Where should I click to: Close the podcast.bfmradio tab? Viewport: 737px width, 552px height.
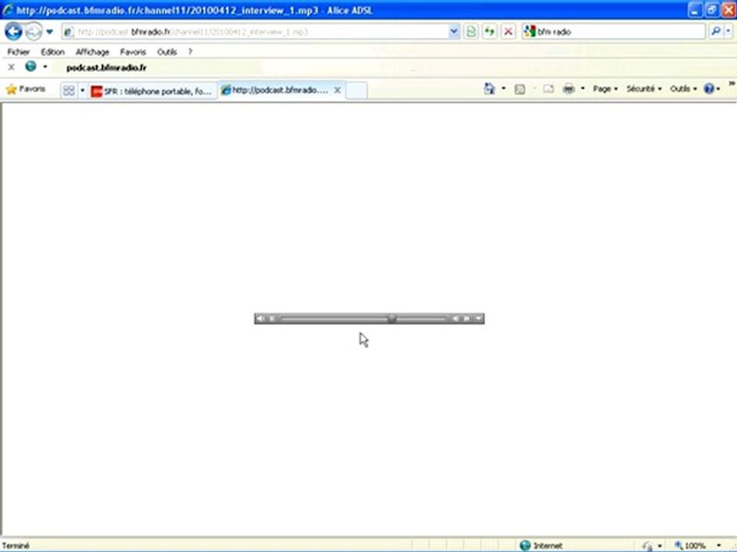[x=337, y=90]
